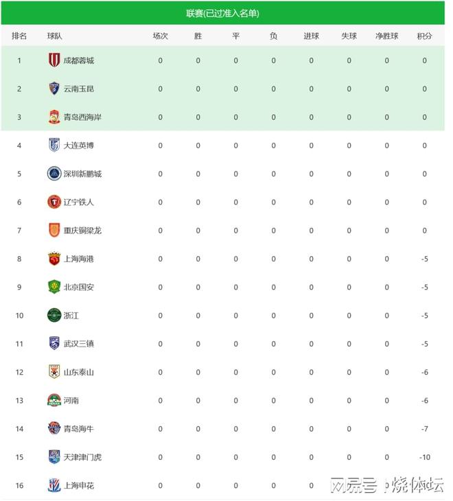The image size is (453, 501).
Task: Click the 天津津门虎 club crest
Action: [x=54, y=457]
